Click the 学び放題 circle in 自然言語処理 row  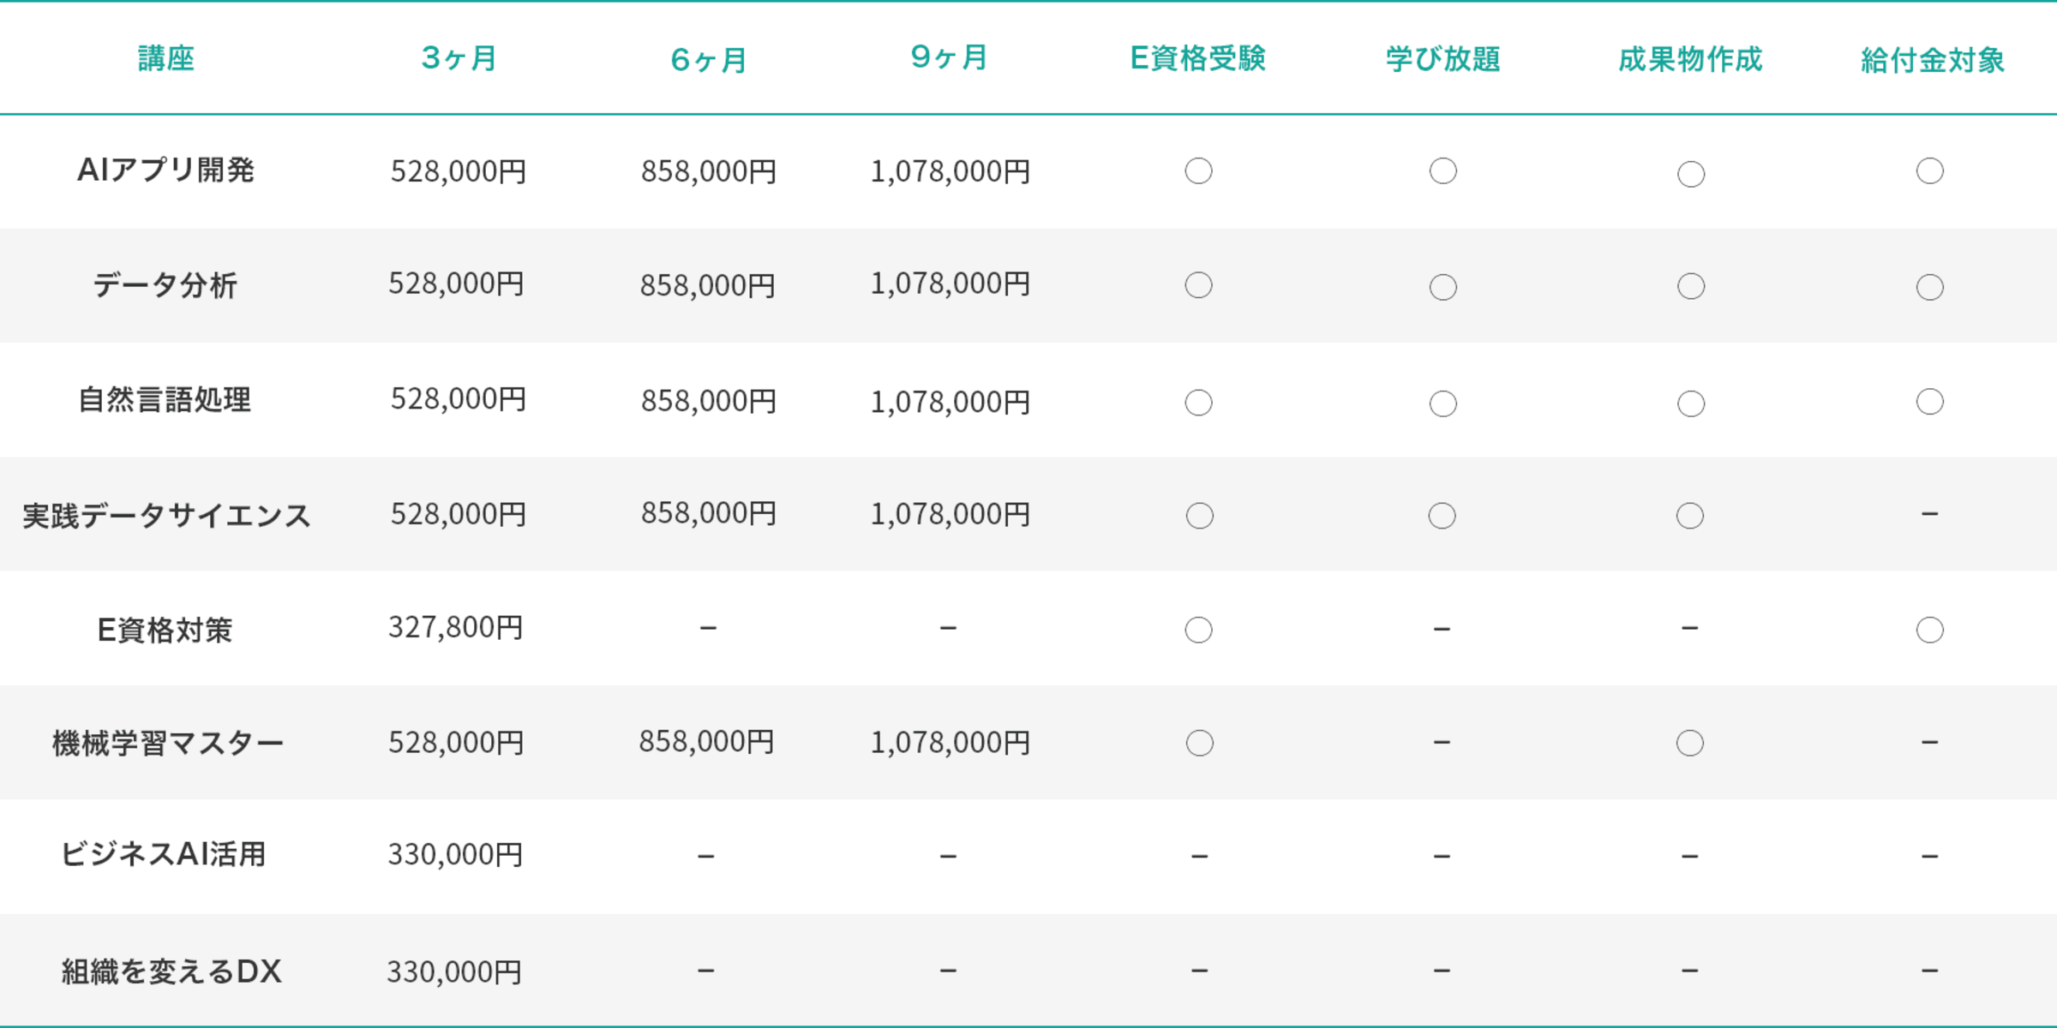(x=1442, y=403)
